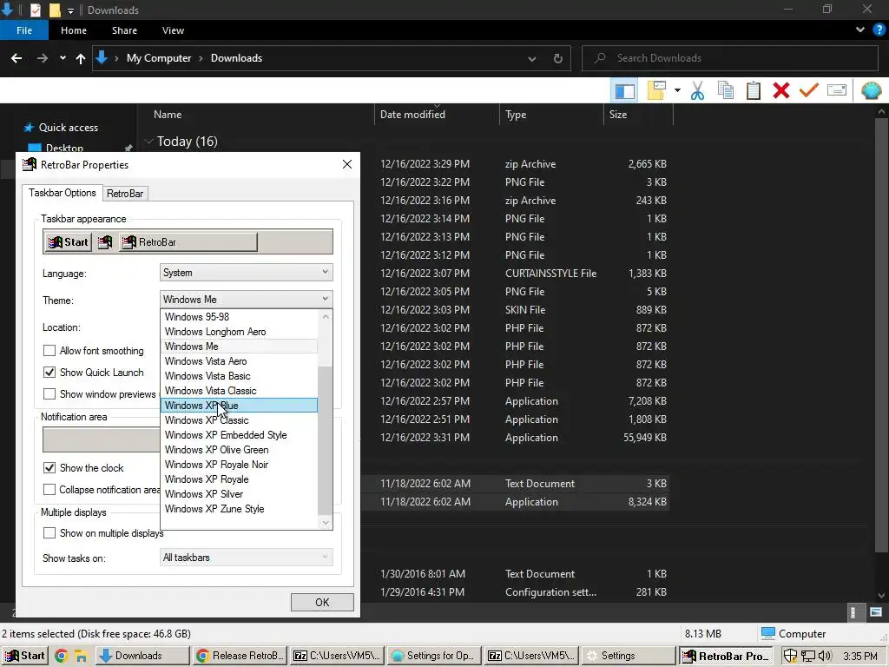The width and height of the screenshot is (889, 667).
Task: Click the blue Help question mark icon
Action: (879, 30)
